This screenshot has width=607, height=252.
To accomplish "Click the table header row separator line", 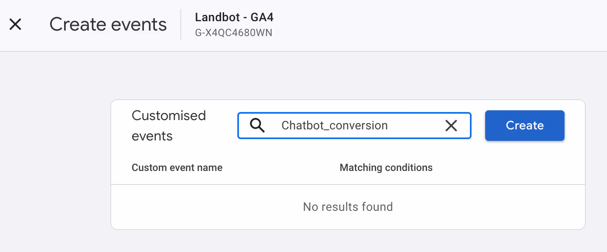I will pyautogui.click(x=348, y=185).
